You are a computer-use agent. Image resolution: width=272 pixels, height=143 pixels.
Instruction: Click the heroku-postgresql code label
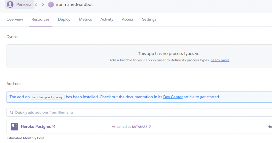point(48,97)
